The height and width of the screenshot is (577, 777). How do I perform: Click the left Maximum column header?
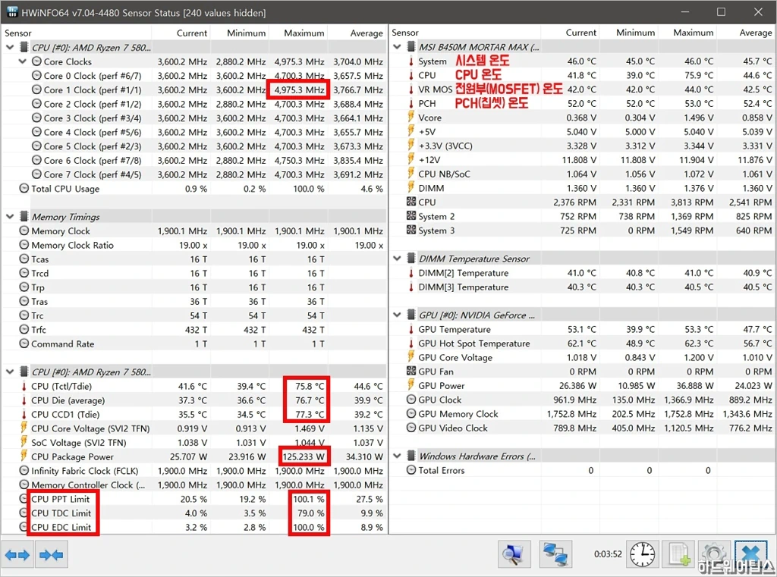[298, 33]
